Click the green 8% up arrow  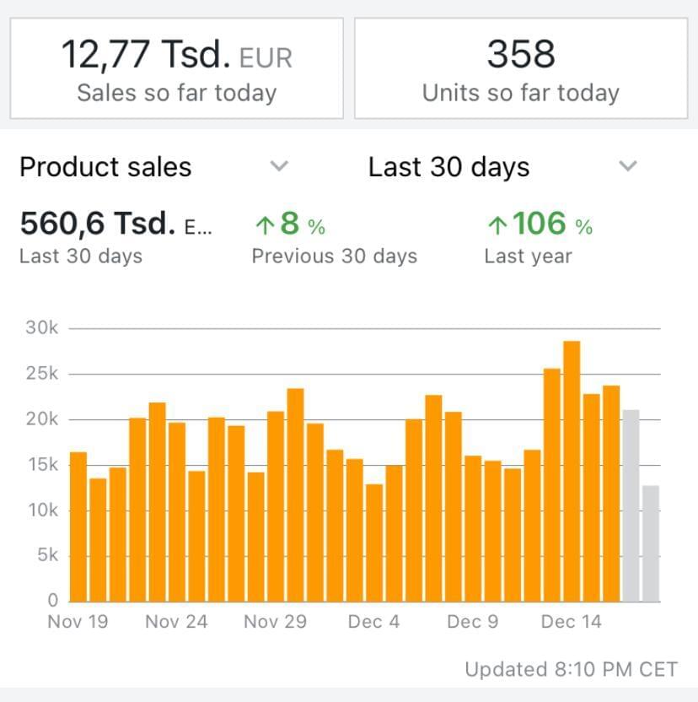pyautogui.click(x=265, y=225)
